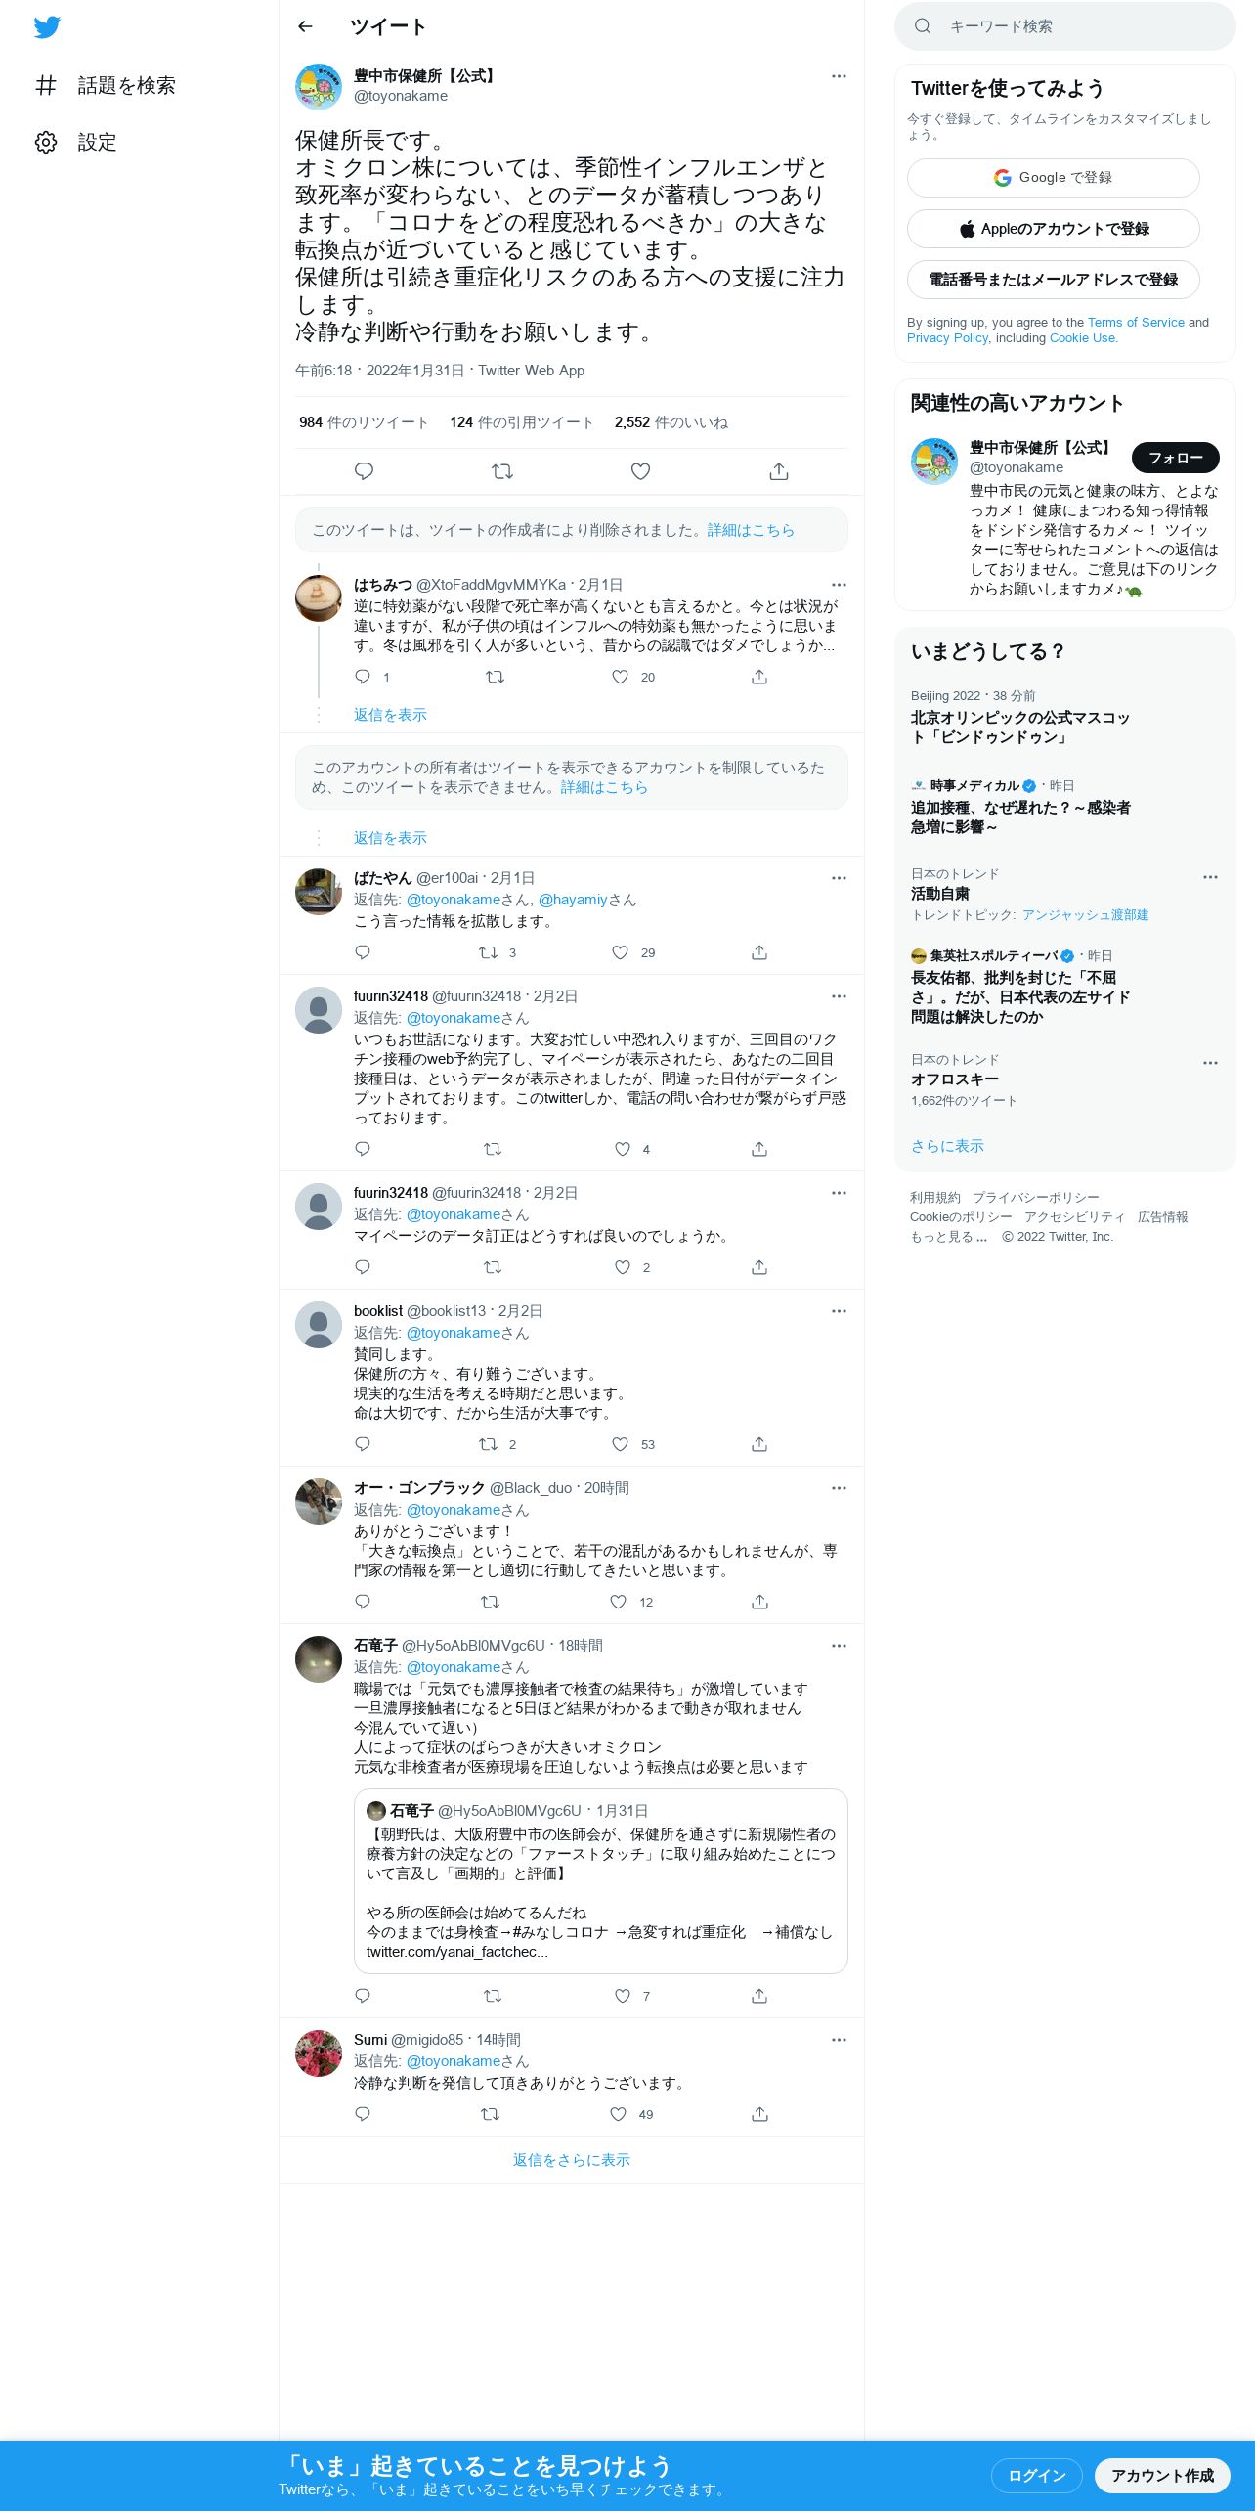Open more options on main tweet
The image size is (1255, 2511).
[839, 76]
